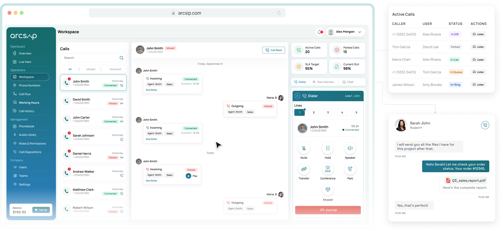
Task: Open the dialer Keypad
Action: [328, 190]
